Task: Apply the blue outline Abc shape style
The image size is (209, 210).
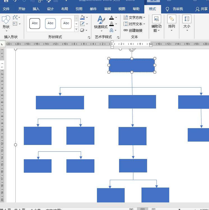Action: click(50, 24)
